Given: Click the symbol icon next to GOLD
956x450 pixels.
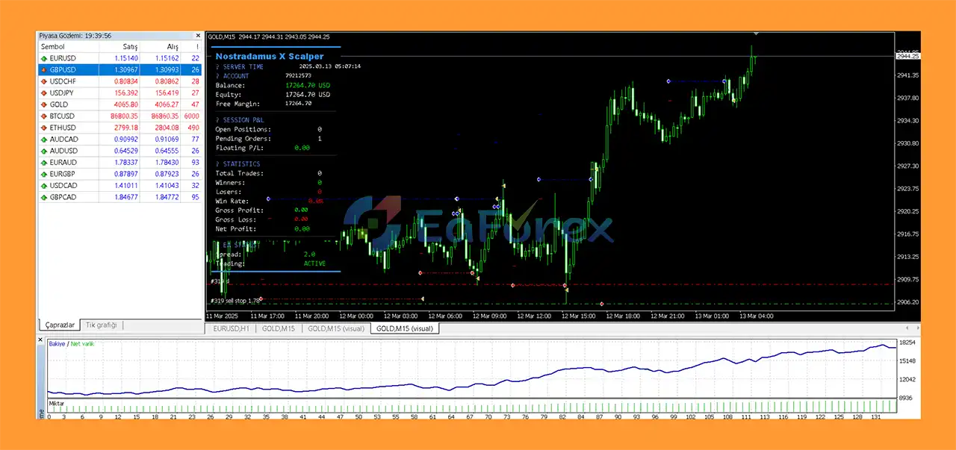Looking at the screenshot, I should point(44,104).
